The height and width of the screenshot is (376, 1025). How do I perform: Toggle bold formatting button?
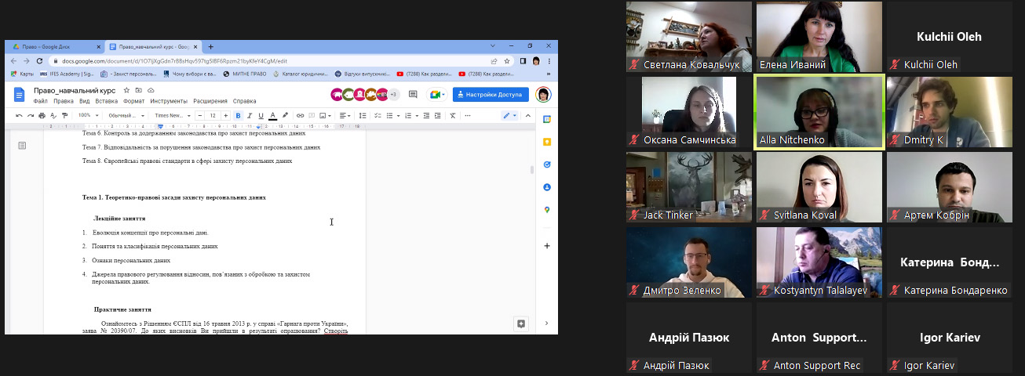(238, 116)
